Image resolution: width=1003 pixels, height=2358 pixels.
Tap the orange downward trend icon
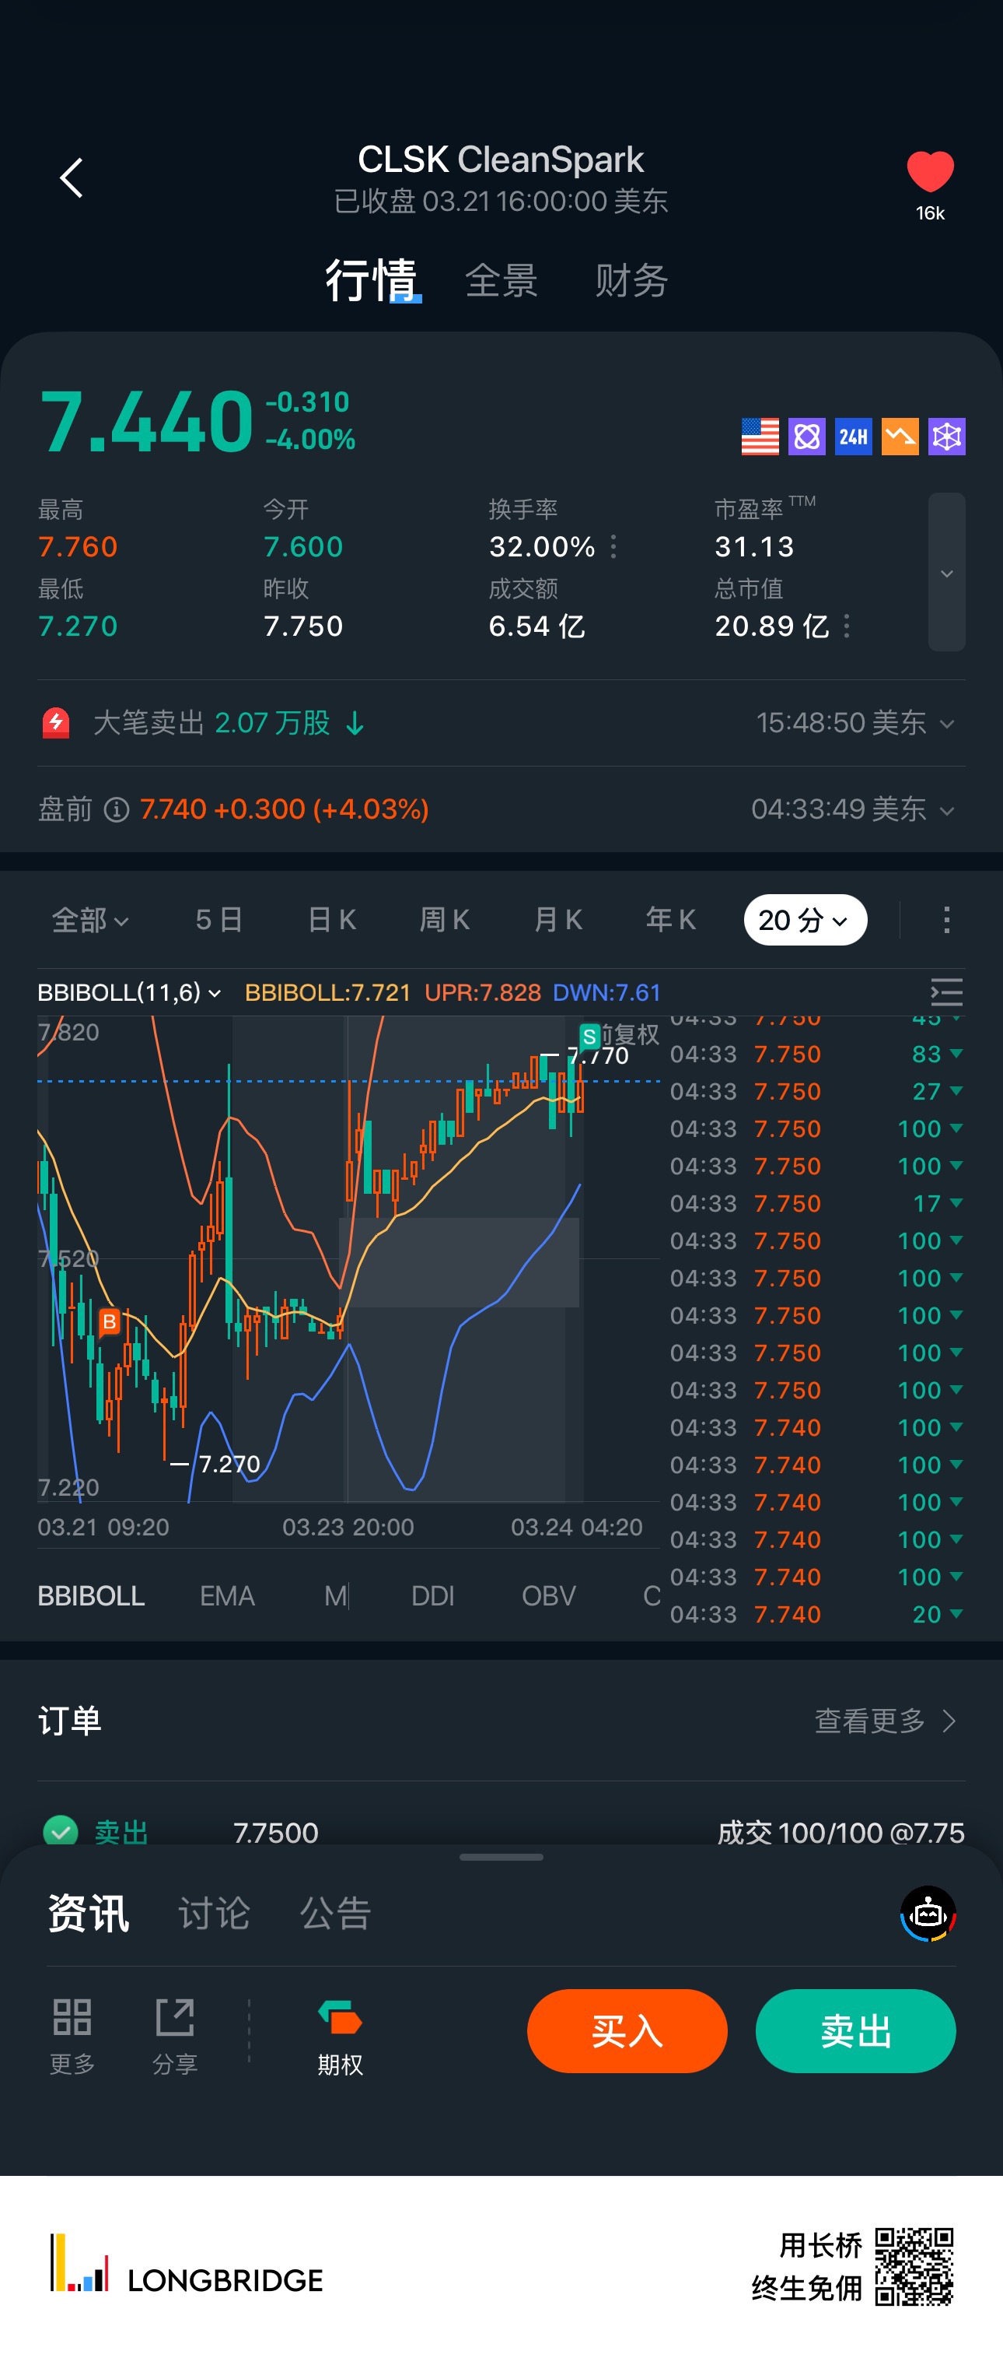(900, 437)
